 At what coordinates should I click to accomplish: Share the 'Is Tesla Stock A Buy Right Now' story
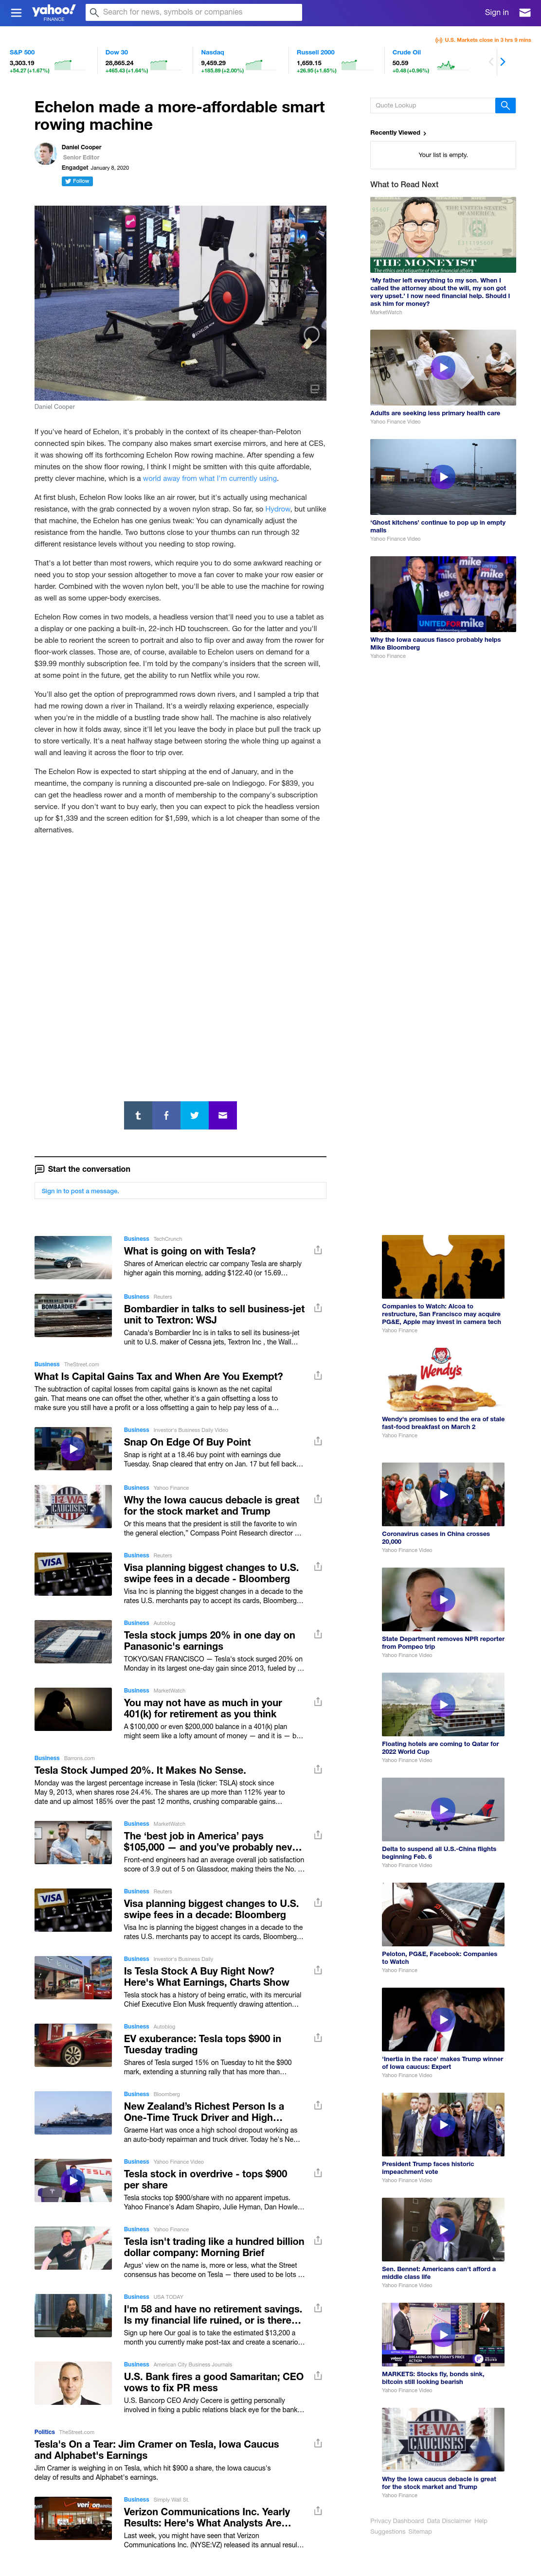tap(318, 1970)
